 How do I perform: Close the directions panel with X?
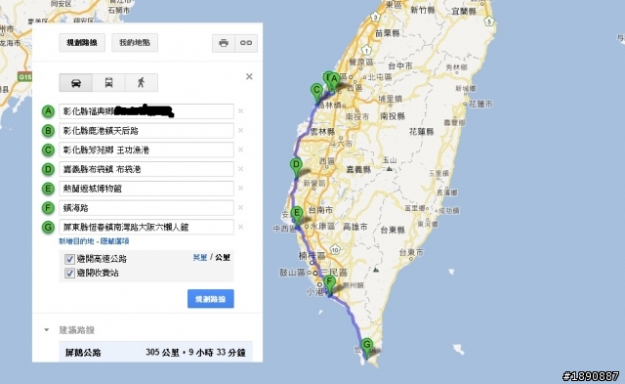pos(249,76)
